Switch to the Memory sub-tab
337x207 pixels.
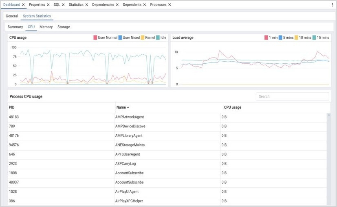point(46,27)
